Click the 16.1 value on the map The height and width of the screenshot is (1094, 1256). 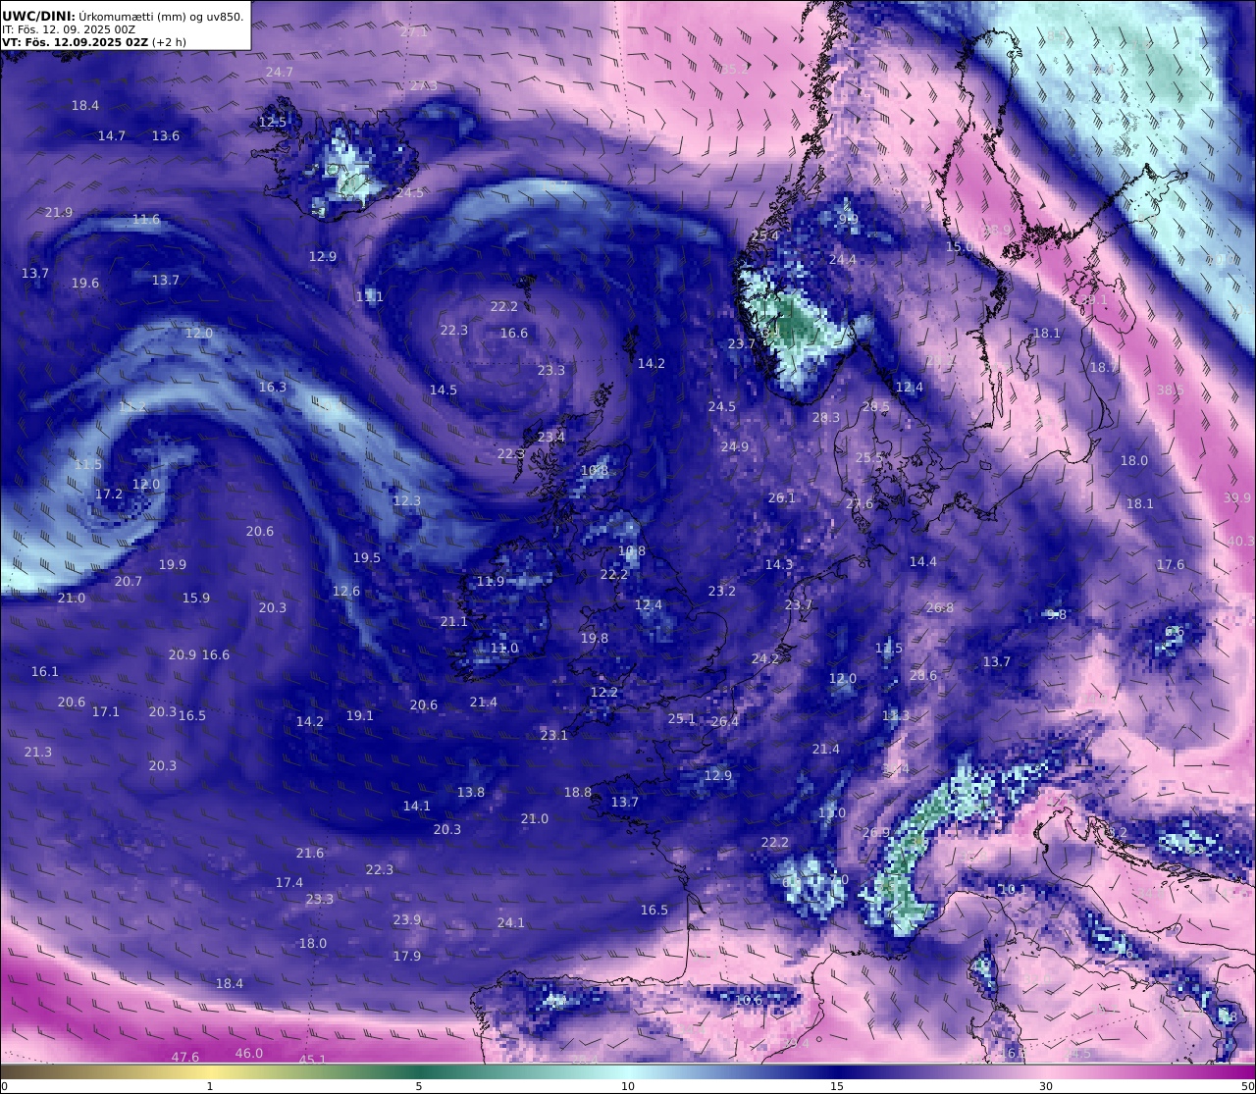point(45,672)
